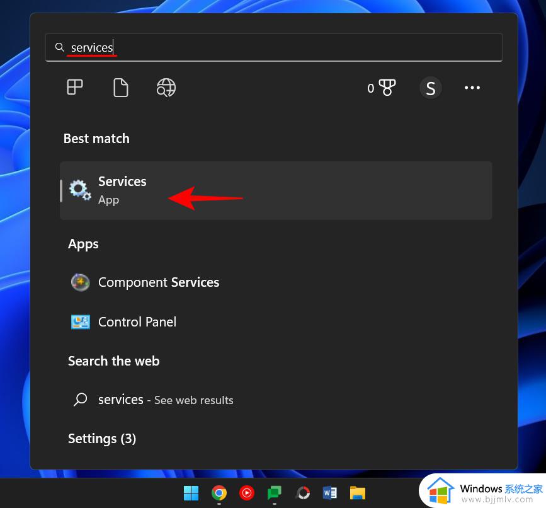Open Control Panel app result

tap(276, 322)
